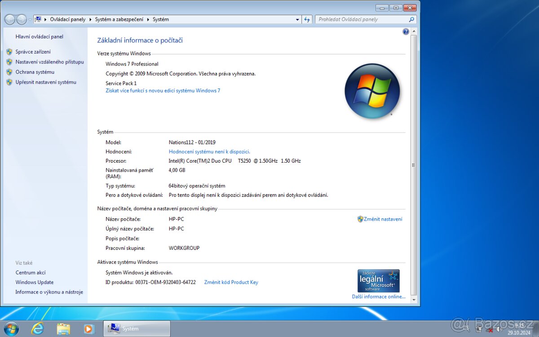Click the product ID 00371-OEM-9320403-64722
The width and height of the screenshot is (539, 337).
165,282
